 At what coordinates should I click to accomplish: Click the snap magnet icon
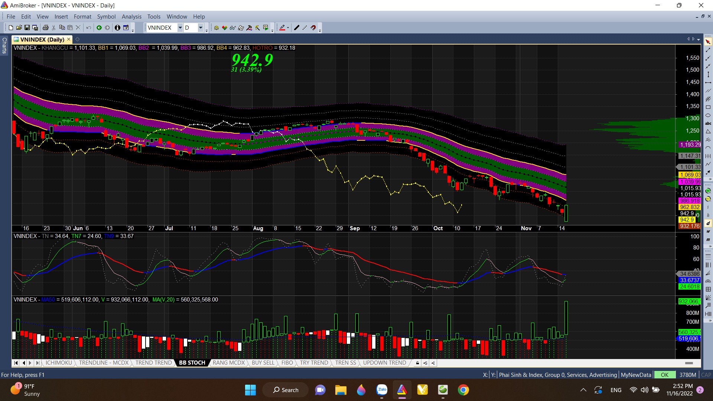(x=313, y=27)
